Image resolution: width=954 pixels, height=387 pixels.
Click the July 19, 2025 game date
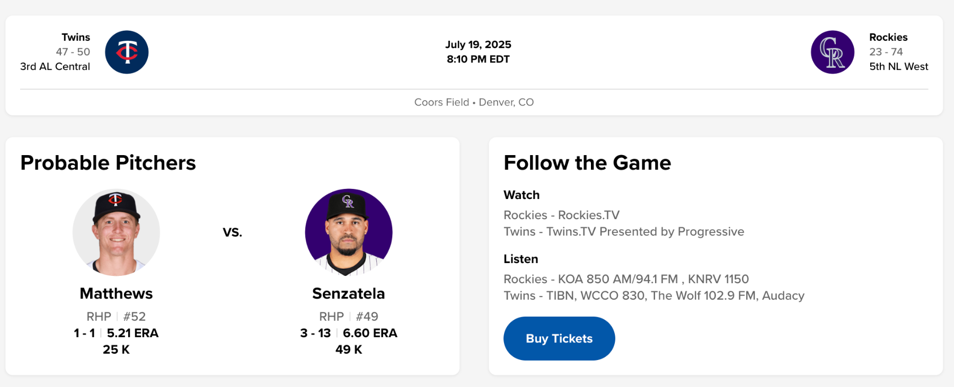(x=478, y=44)
